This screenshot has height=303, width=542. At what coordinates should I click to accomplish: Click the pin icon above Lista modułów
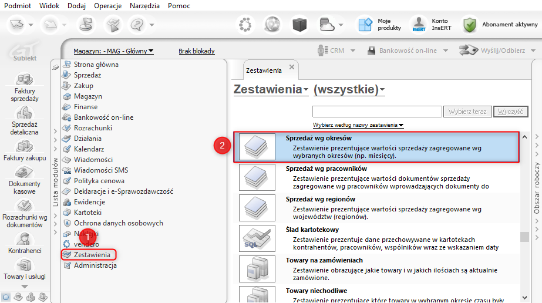pos(55,67)
